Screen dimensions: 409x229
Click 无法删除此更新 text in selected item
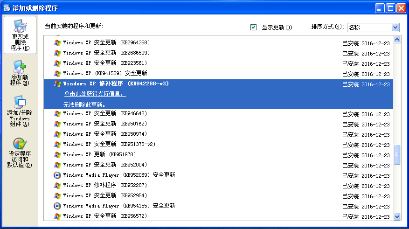[84, 104]
